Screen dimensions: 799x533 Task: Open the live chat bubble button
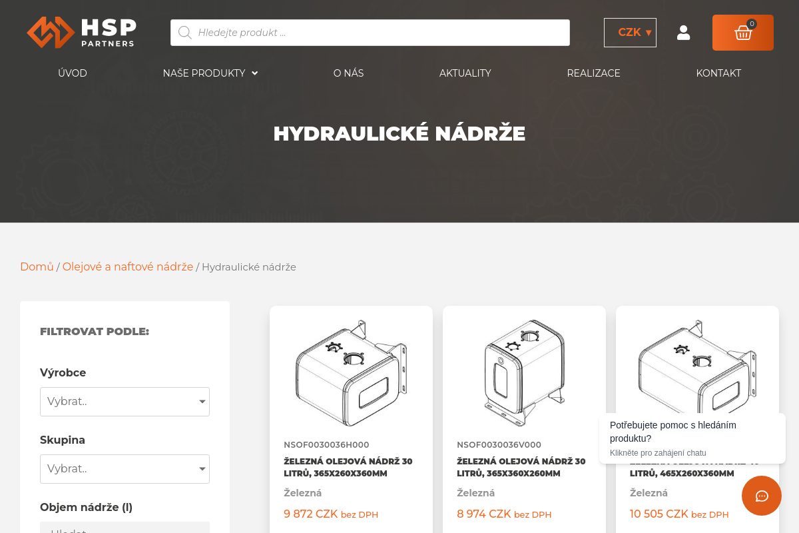762,496
